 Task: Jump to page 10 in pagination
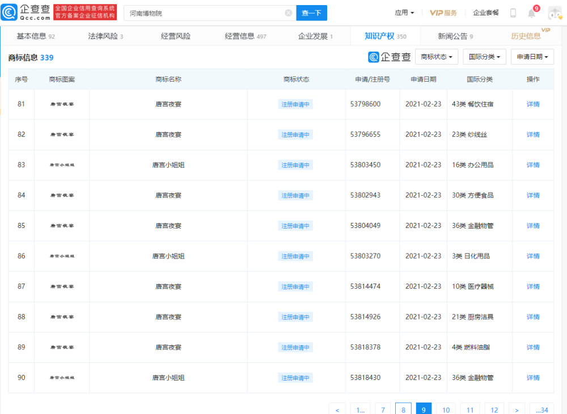click(x=446, y=410)
